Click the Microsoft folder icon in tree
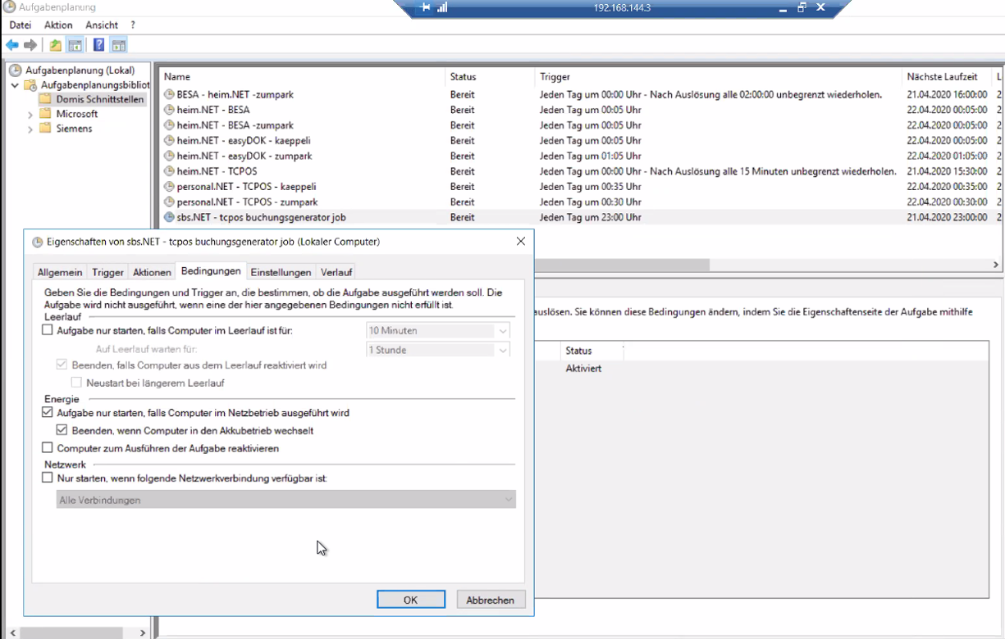The width and height of the screenshot is (1005, 639). tap(45, 114)
